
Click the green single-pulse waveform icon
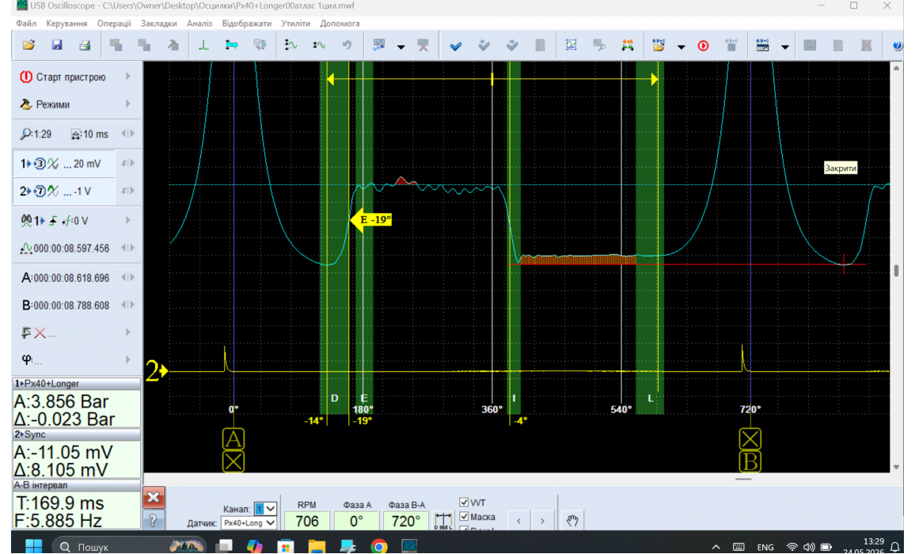(203, 45)
